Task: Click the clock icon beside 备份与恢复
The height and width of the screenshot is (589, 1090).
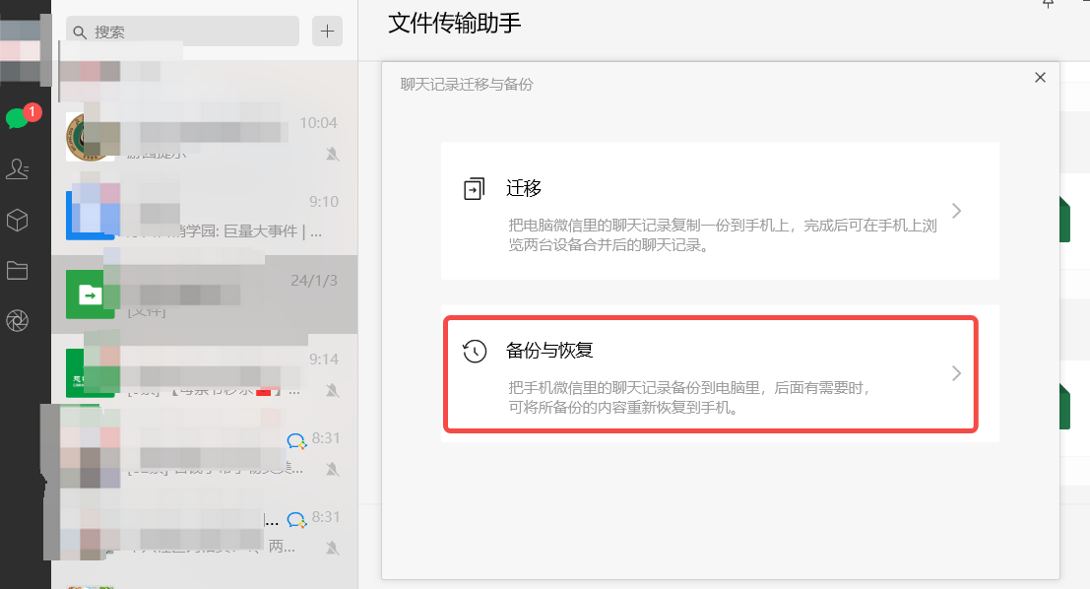Action: 474,349
